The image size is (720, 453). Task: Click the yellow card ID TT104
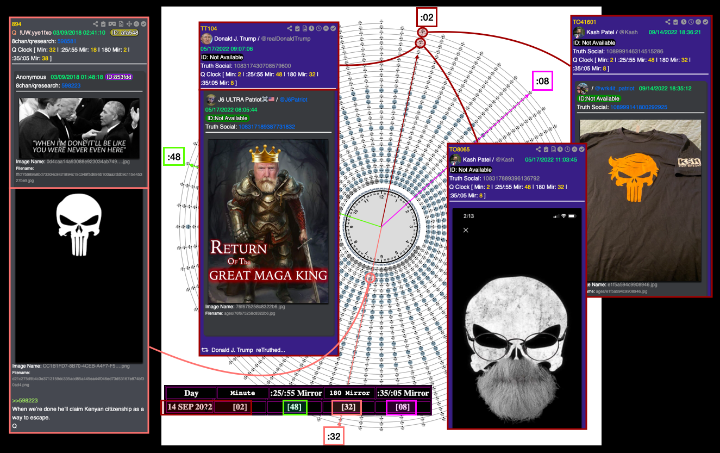(x=209, y=28)
